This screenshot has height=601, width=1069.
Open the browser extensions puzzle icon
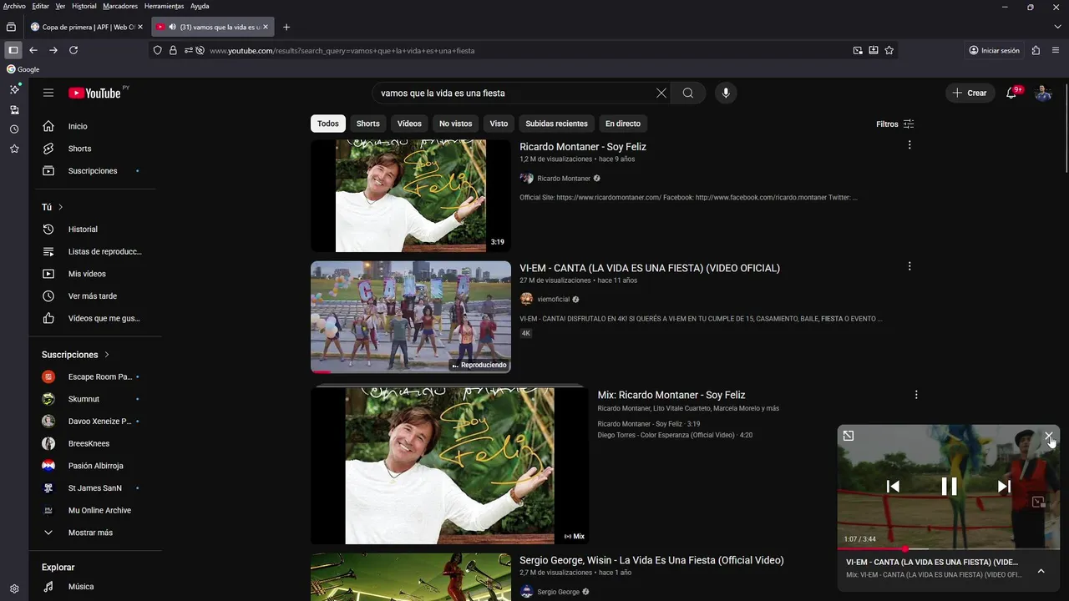(x=1036, y=50)
